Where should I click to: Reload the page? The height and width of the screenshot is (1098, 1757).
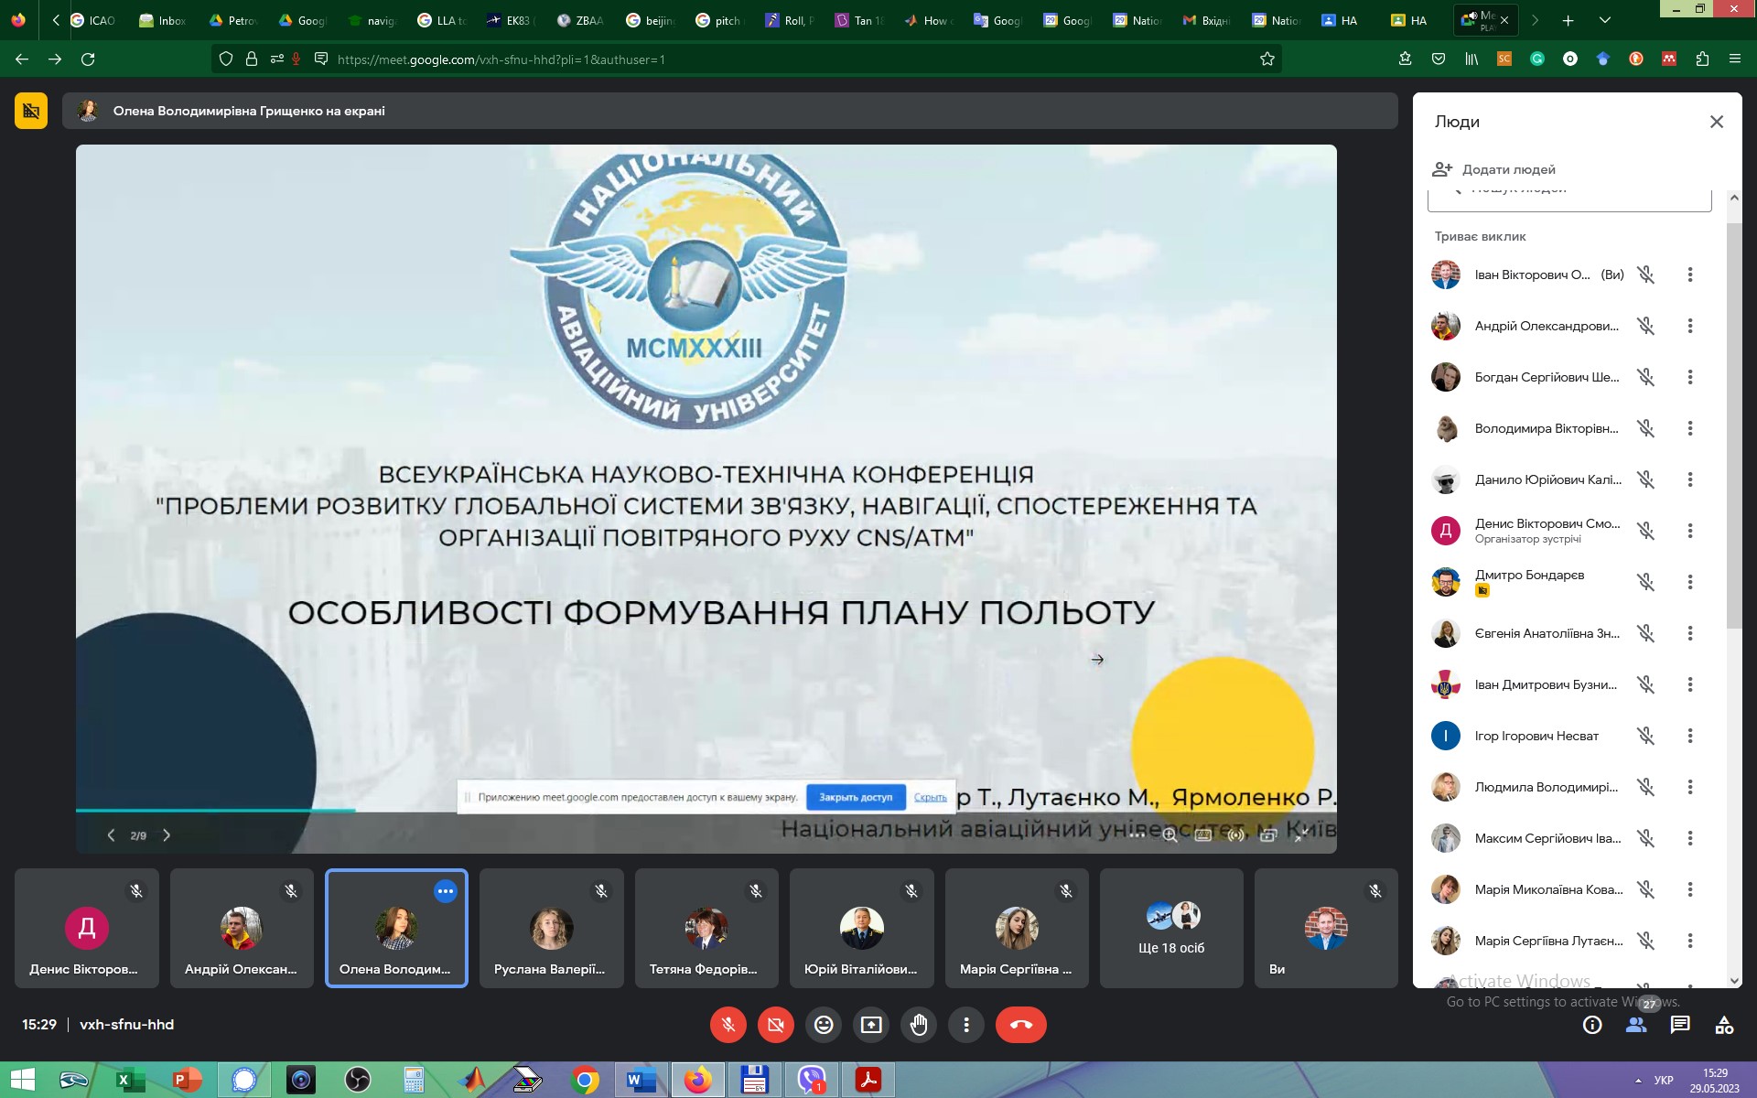pyautogui.click(x=88, y=59)
